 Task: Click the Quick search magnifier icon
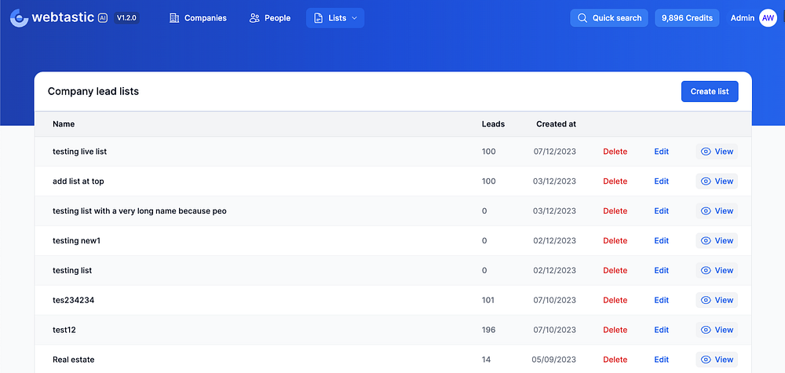[582, 18]
